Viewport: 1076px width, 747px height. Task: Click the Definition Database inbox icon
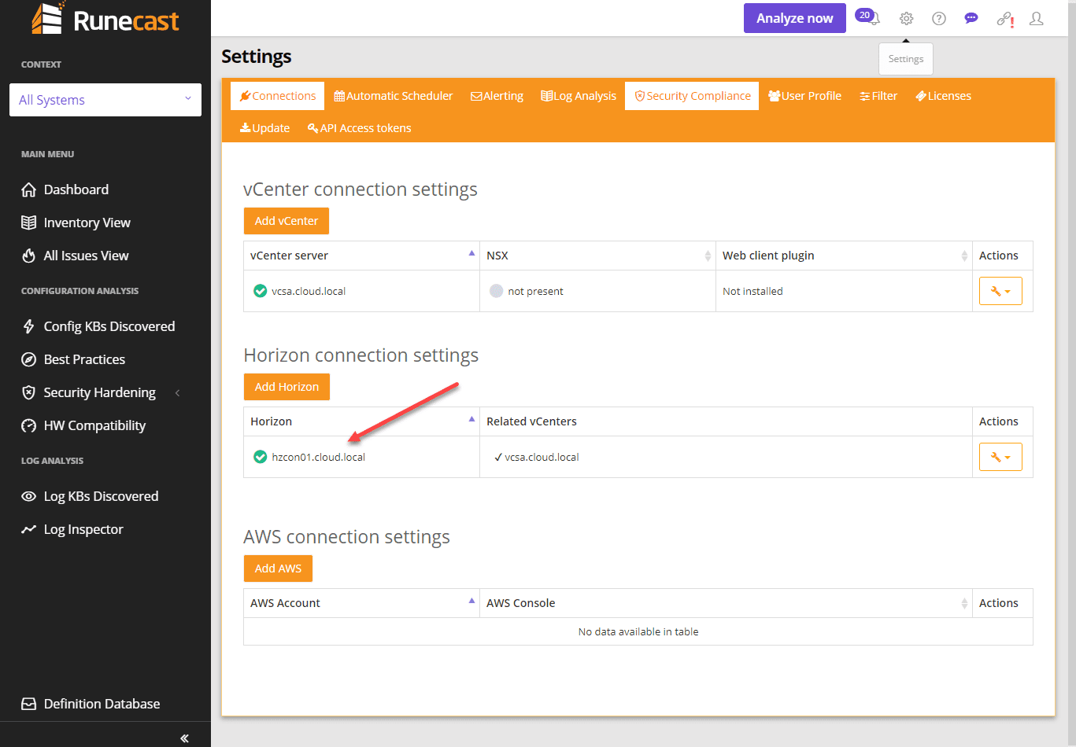pos(29,704)
